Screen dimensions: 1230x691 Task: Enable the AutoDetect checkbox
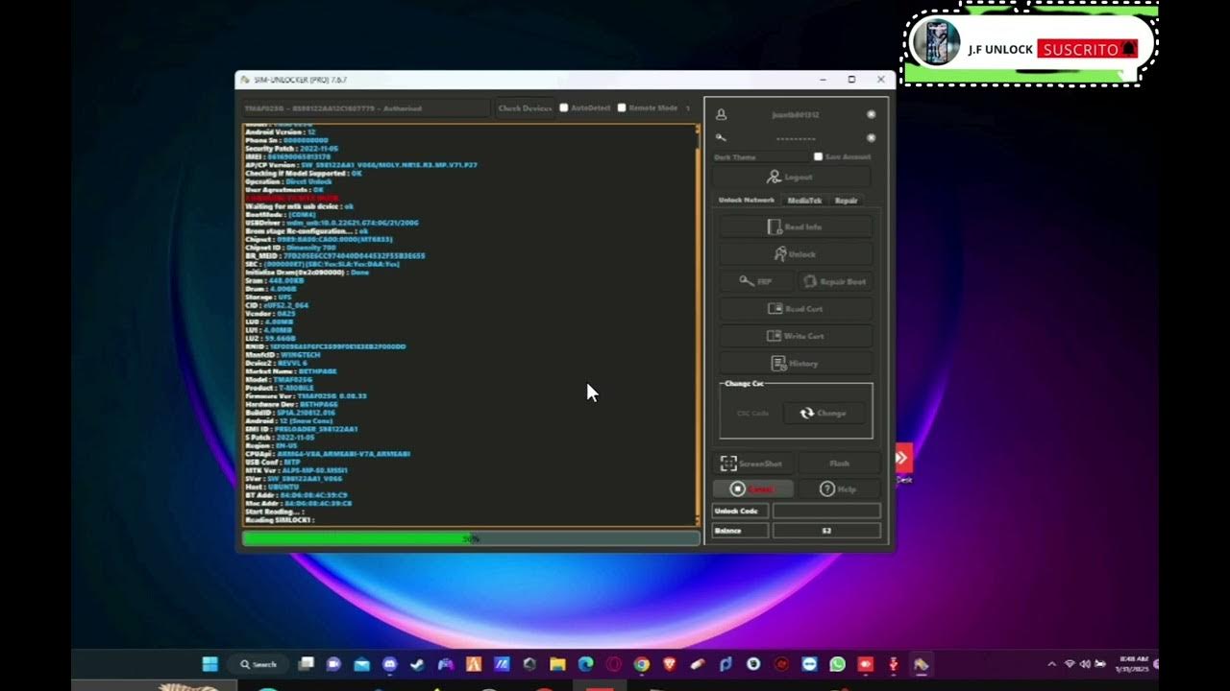click(x=564, y=107)
